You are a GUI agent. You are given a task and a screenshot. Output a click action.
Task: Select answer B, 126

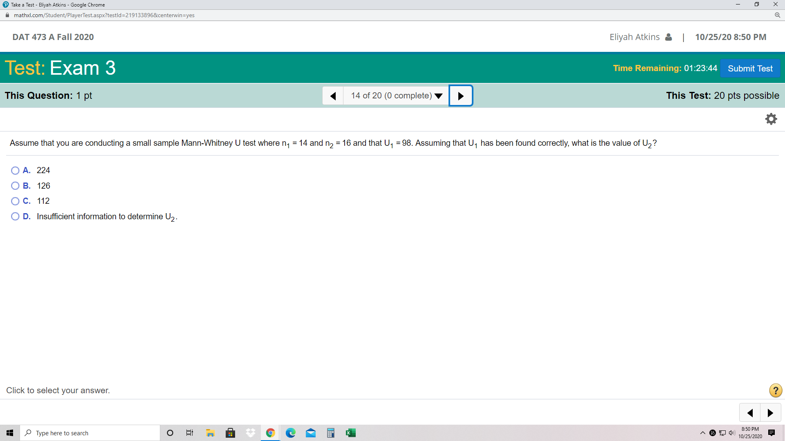[15, 186]
